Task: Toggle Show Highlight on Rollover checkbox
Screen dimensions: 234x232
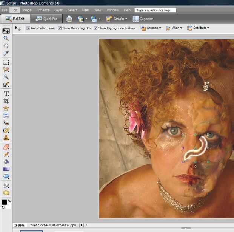Action: (x=95, y=28)
